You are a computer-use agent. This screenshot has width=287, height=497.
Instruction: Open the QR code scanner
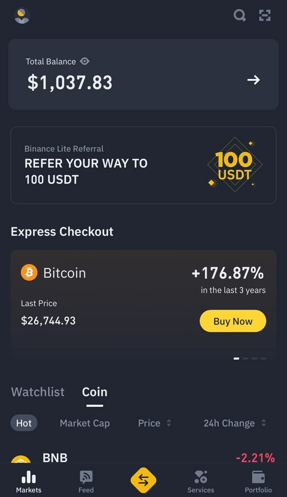[265, 16]
